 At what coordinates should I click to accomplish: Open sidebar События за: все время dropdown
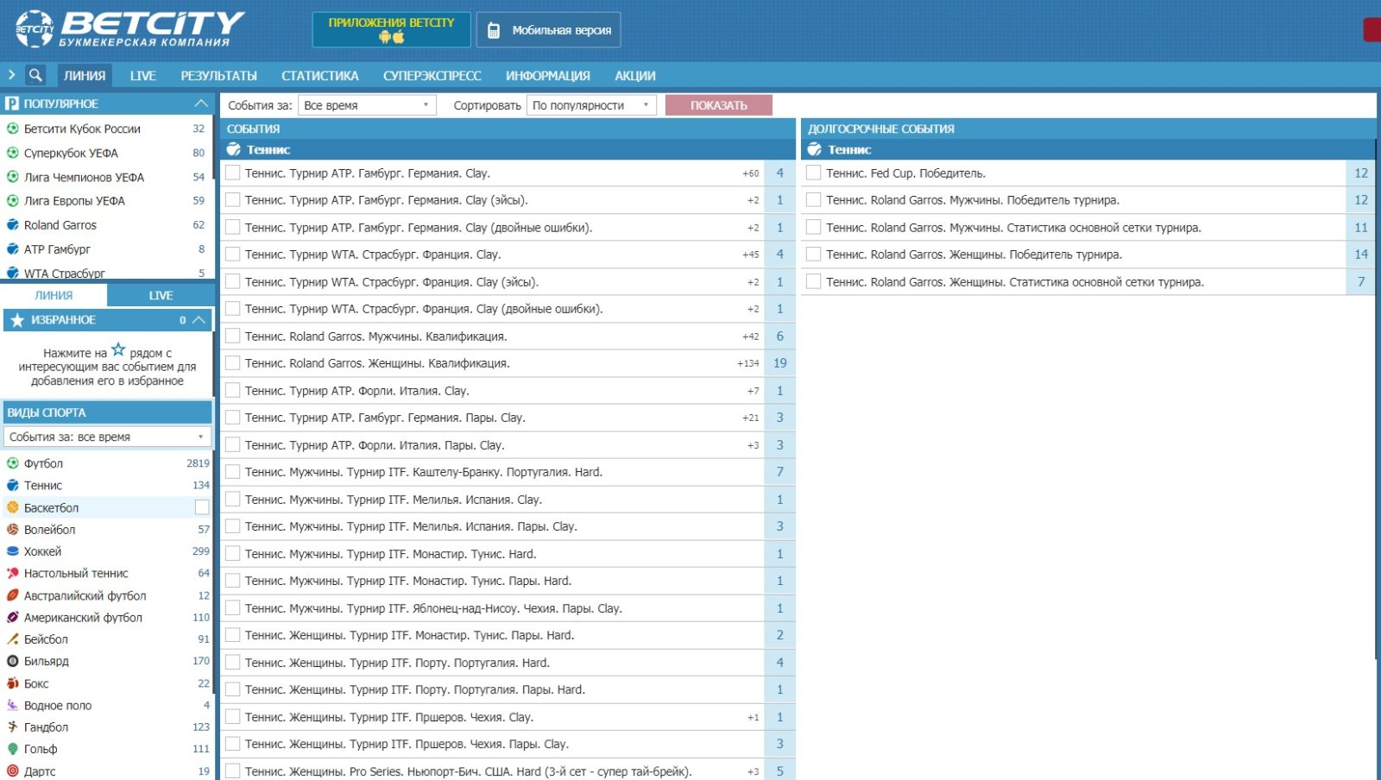107,437
